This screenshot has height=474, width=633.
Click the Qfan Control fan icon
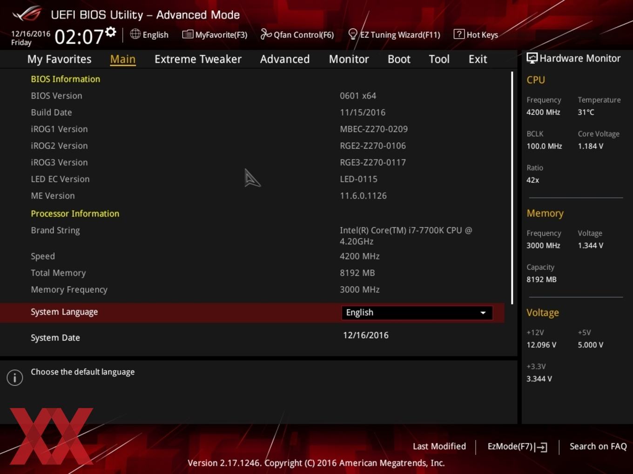click(x=266, y=34)
